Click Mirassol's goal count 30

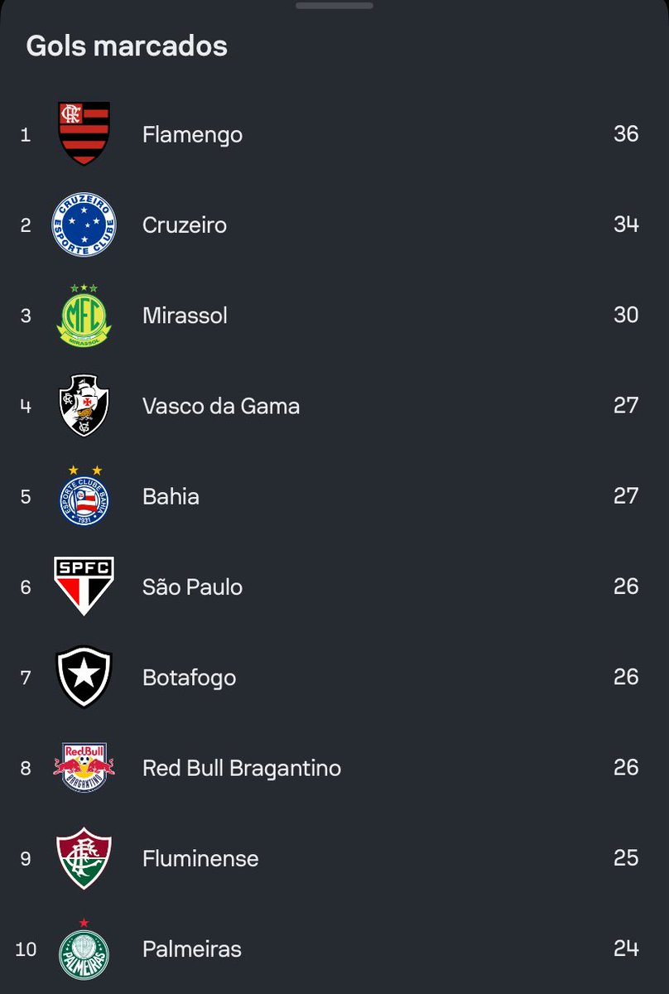pyautogui.click(x=626, y=315)
